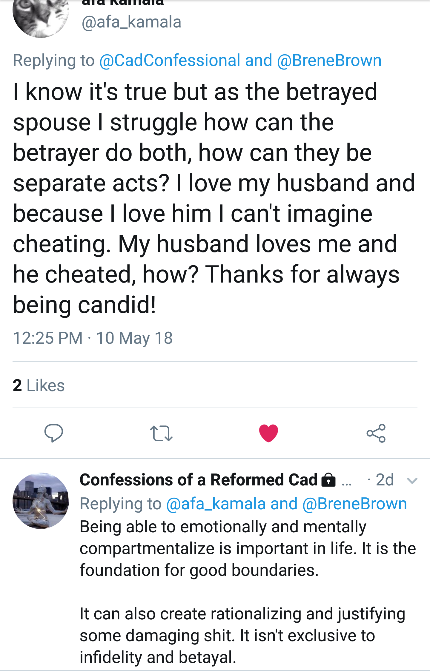Retweet the afa_kamala tweet
Image resolution: width=430 pixels, height=671 pixels.
tap(161, 433)
